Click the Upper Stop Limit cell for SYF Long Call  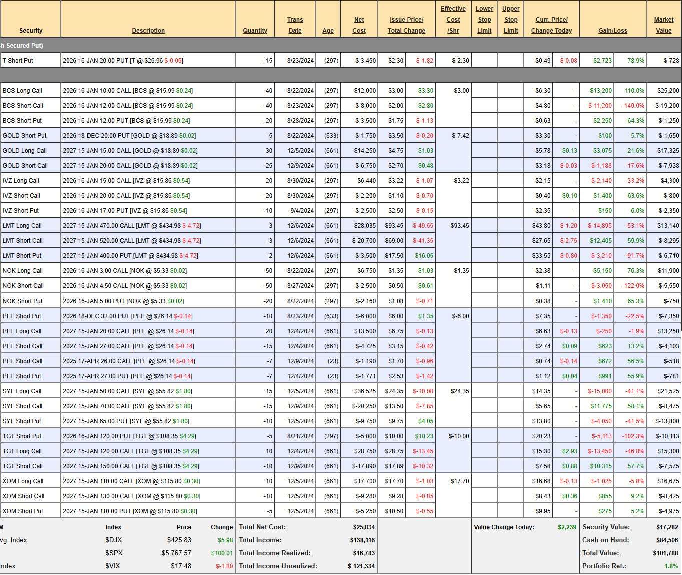[x=510, y=391]
